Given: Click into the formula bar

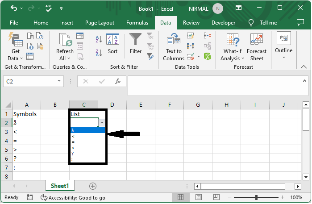Looking at the screenshot, I should [x=215, y=85].
